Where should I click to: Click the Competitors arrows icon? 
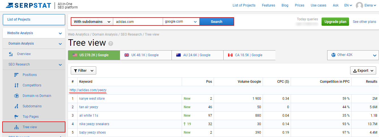pyautogui.click(x=16, y=85)
